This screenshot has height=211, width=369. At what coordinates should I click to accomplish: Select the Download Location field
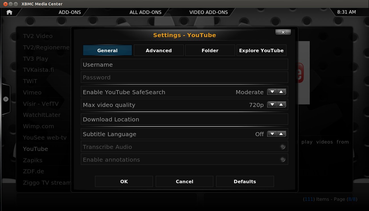pyautogui.click(x=184, y=119)
